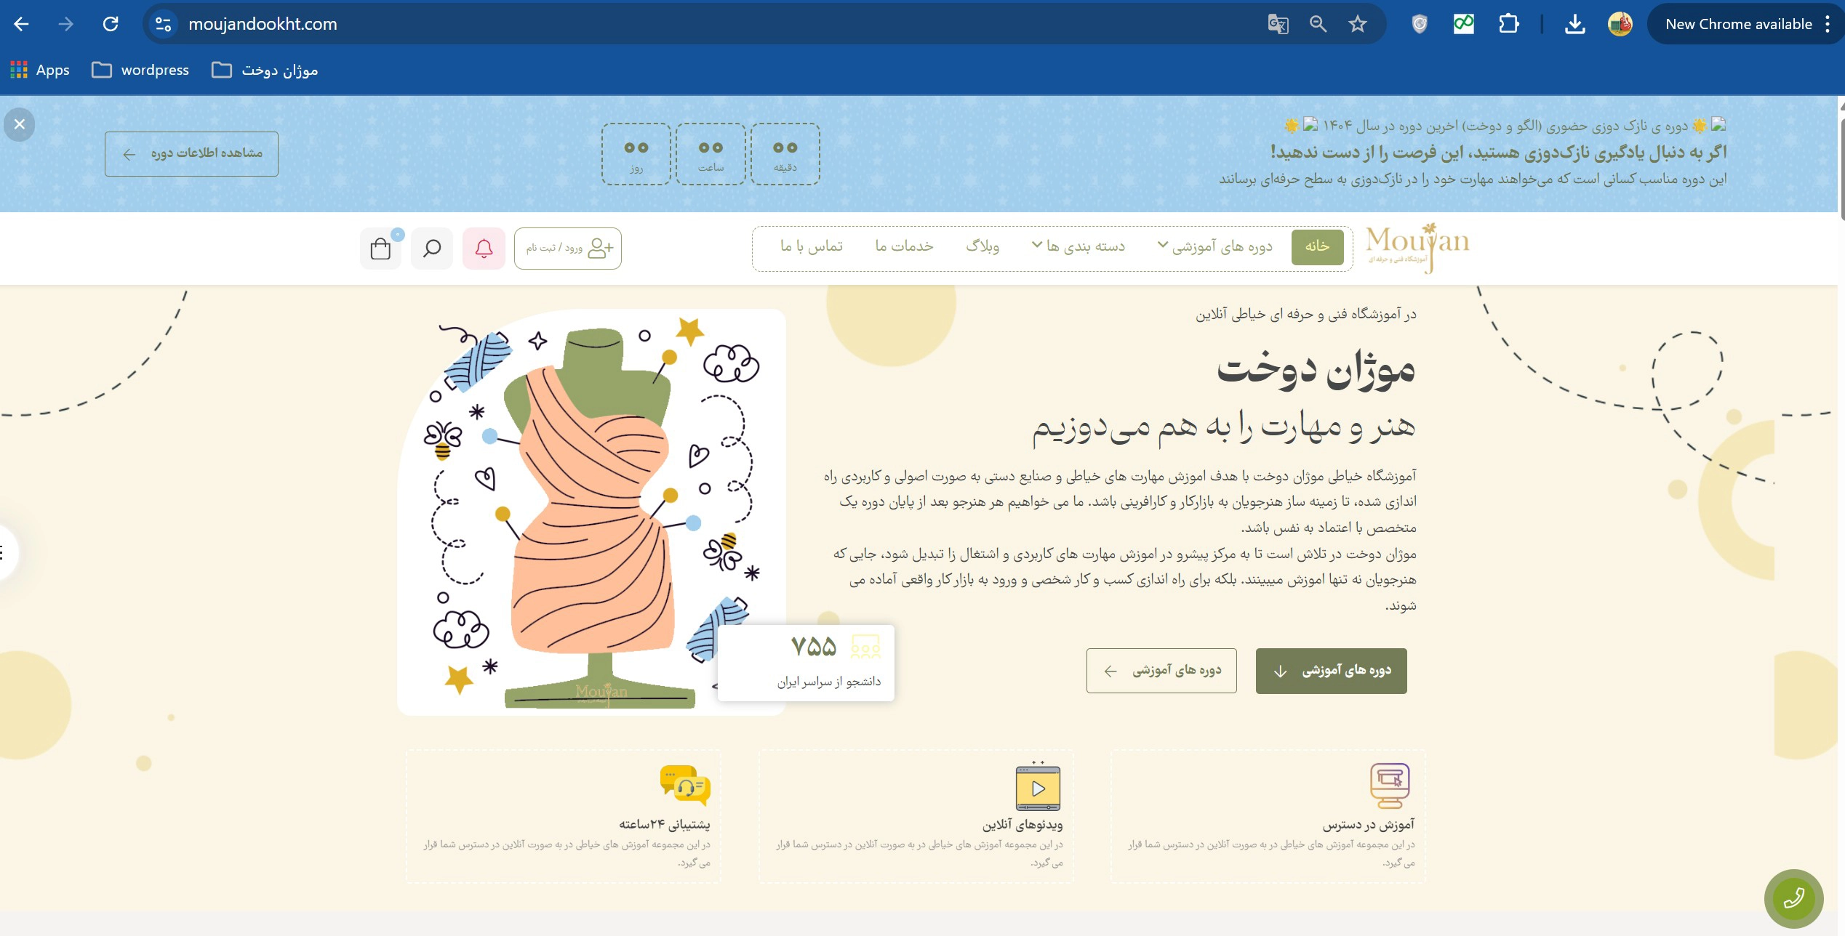Open site information icon in address bar
1845x936 pixels.
pyautogui.click(x=164, y=24)
